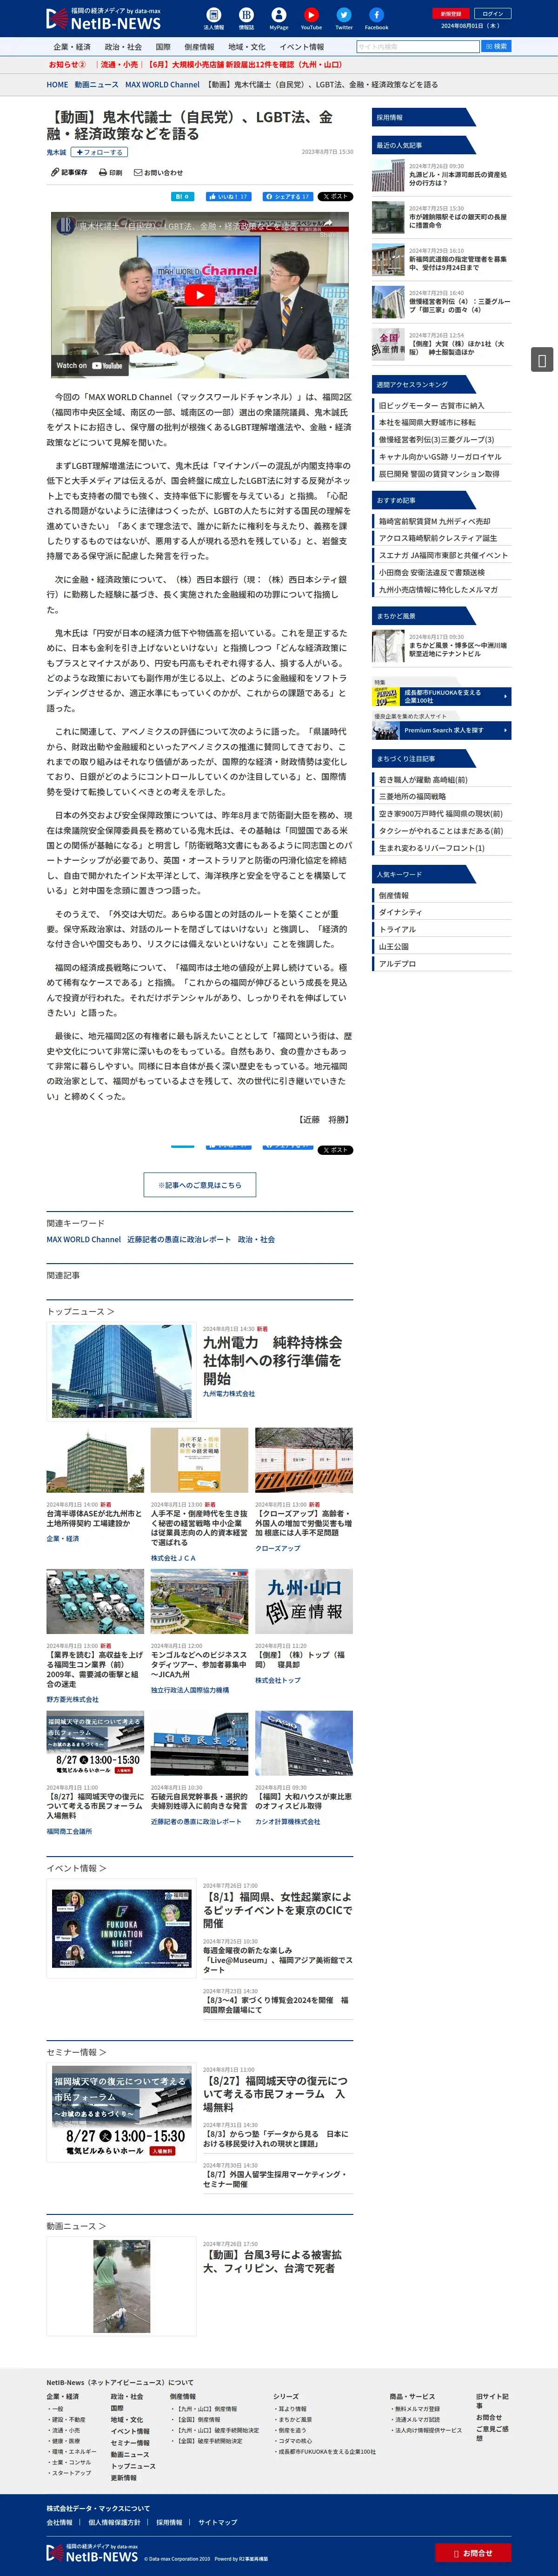Click the アルデプロ popular keyword
The width and height of the screenshot is (558, 2576).
[x=397, y=964]
